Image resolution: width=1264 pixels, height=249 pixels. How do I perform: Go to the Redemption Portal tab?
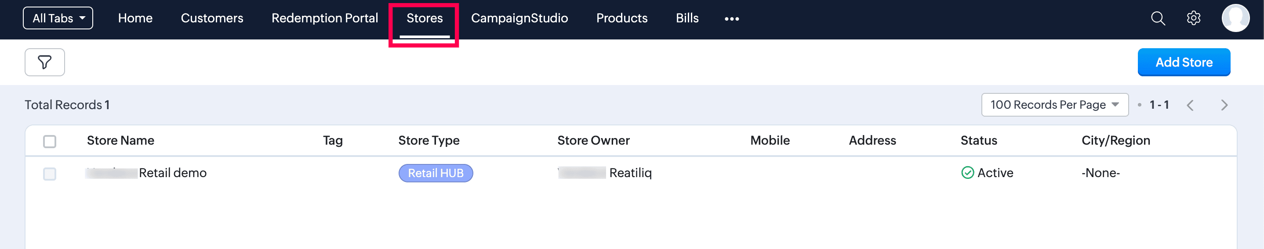click(x=325, y=18)
